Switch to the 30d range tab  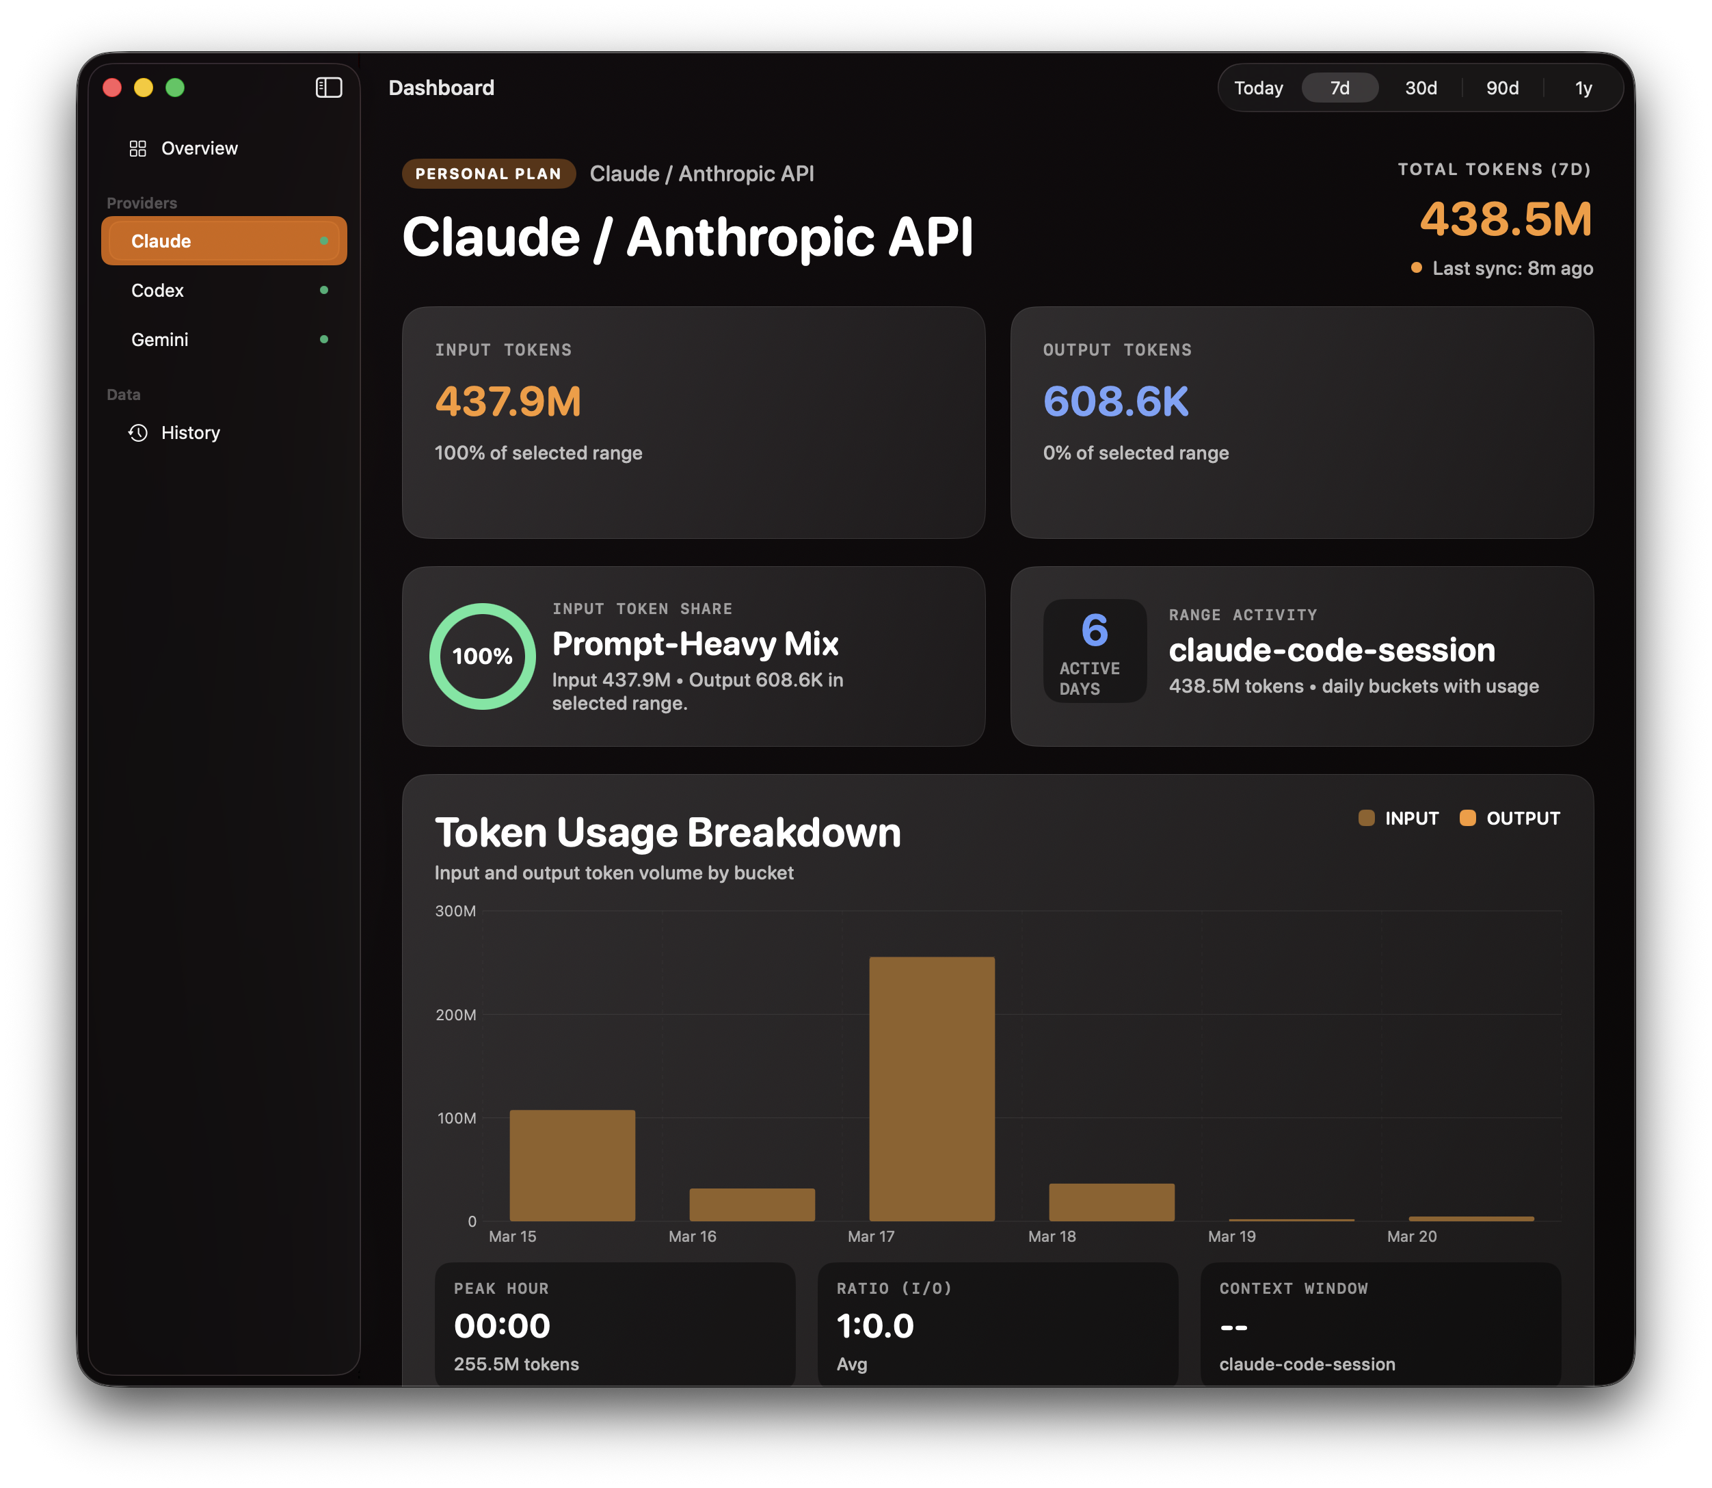click(x=1420, y=88)
